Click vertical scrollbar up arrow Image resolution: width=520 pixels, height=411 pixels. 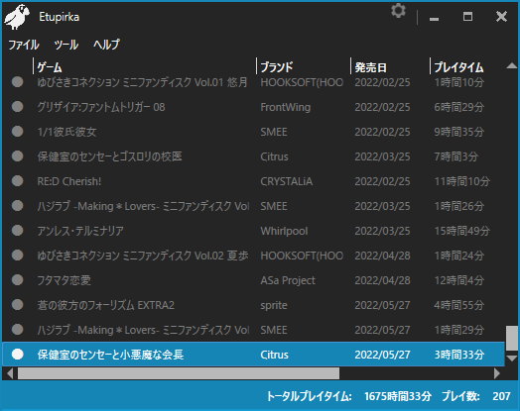512,65
